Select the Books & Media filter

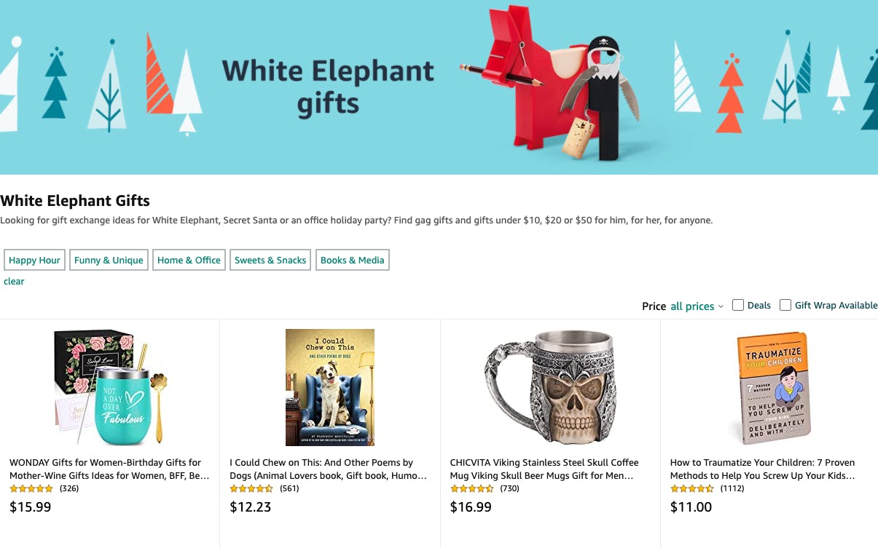[352, 260]
